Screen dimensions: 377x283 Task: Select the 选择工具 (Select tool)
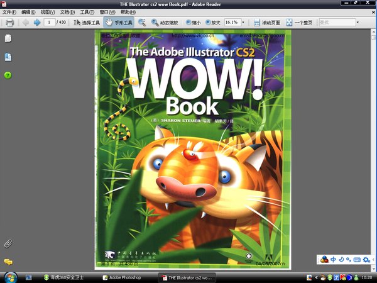tap(87, 23)
